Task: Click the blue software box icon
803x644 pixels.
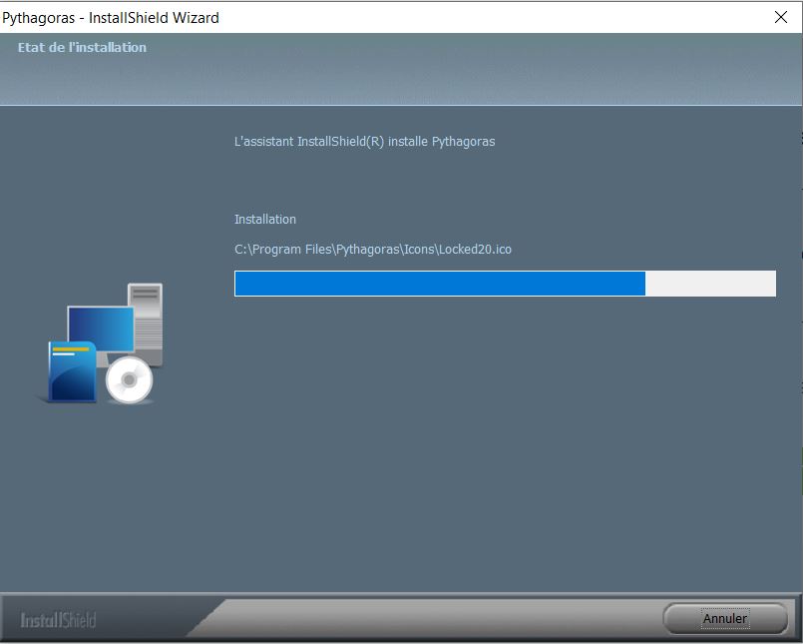Action: pos(72,371)
